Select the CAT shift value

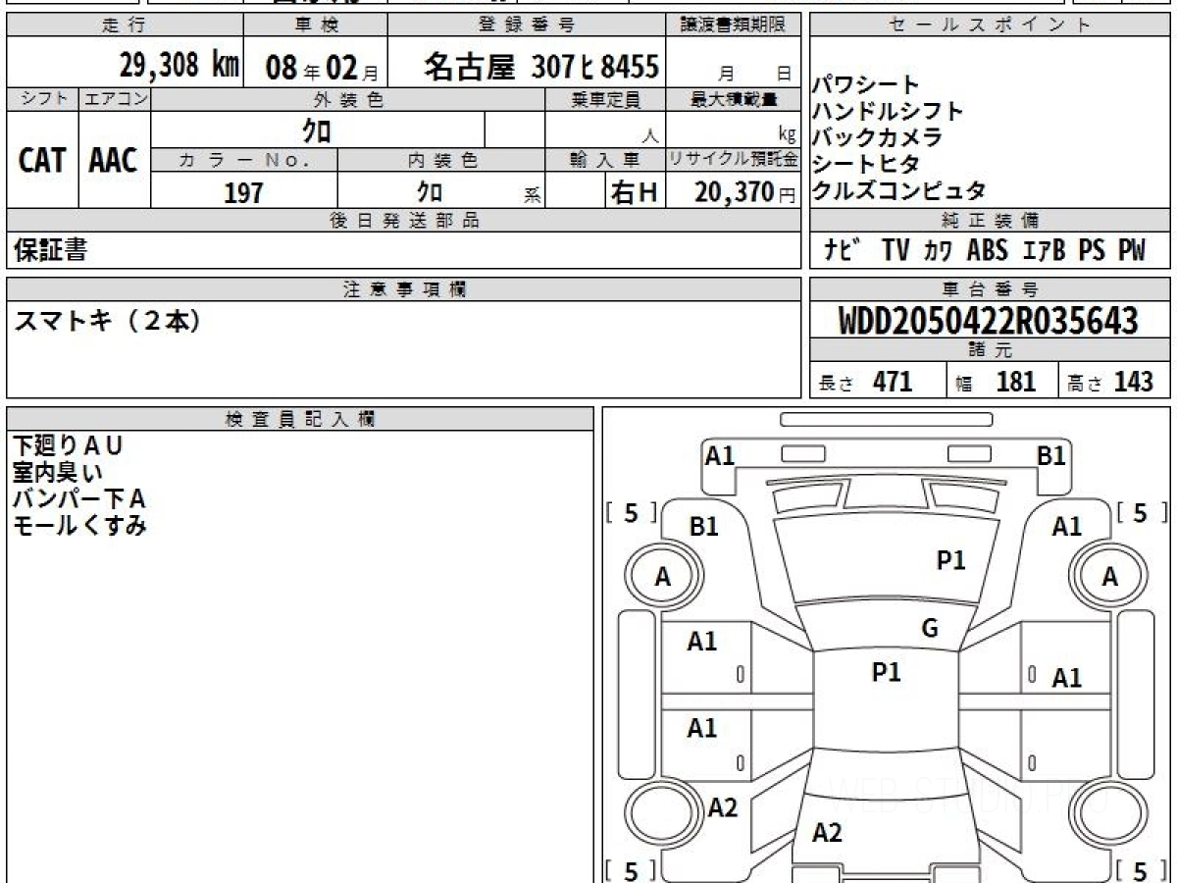coord(42,161)
